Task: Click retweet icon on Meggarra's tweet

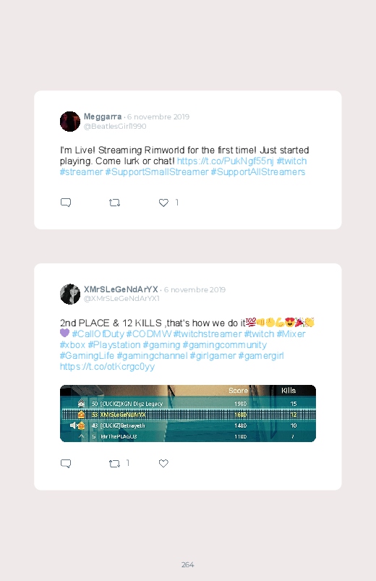Action: click(x=114, y=203)
